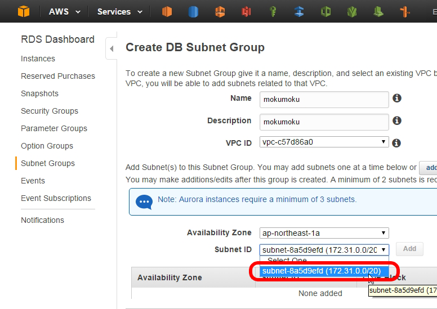Open the green box service shortcut icon
437x309 pixels.
tap(325, 12)
